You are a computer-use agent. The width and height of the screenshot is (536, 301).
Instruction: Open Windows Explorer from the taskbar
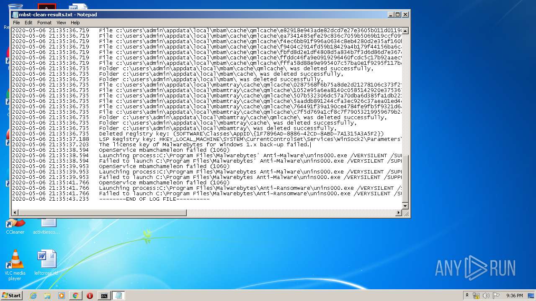pos(47,296)
